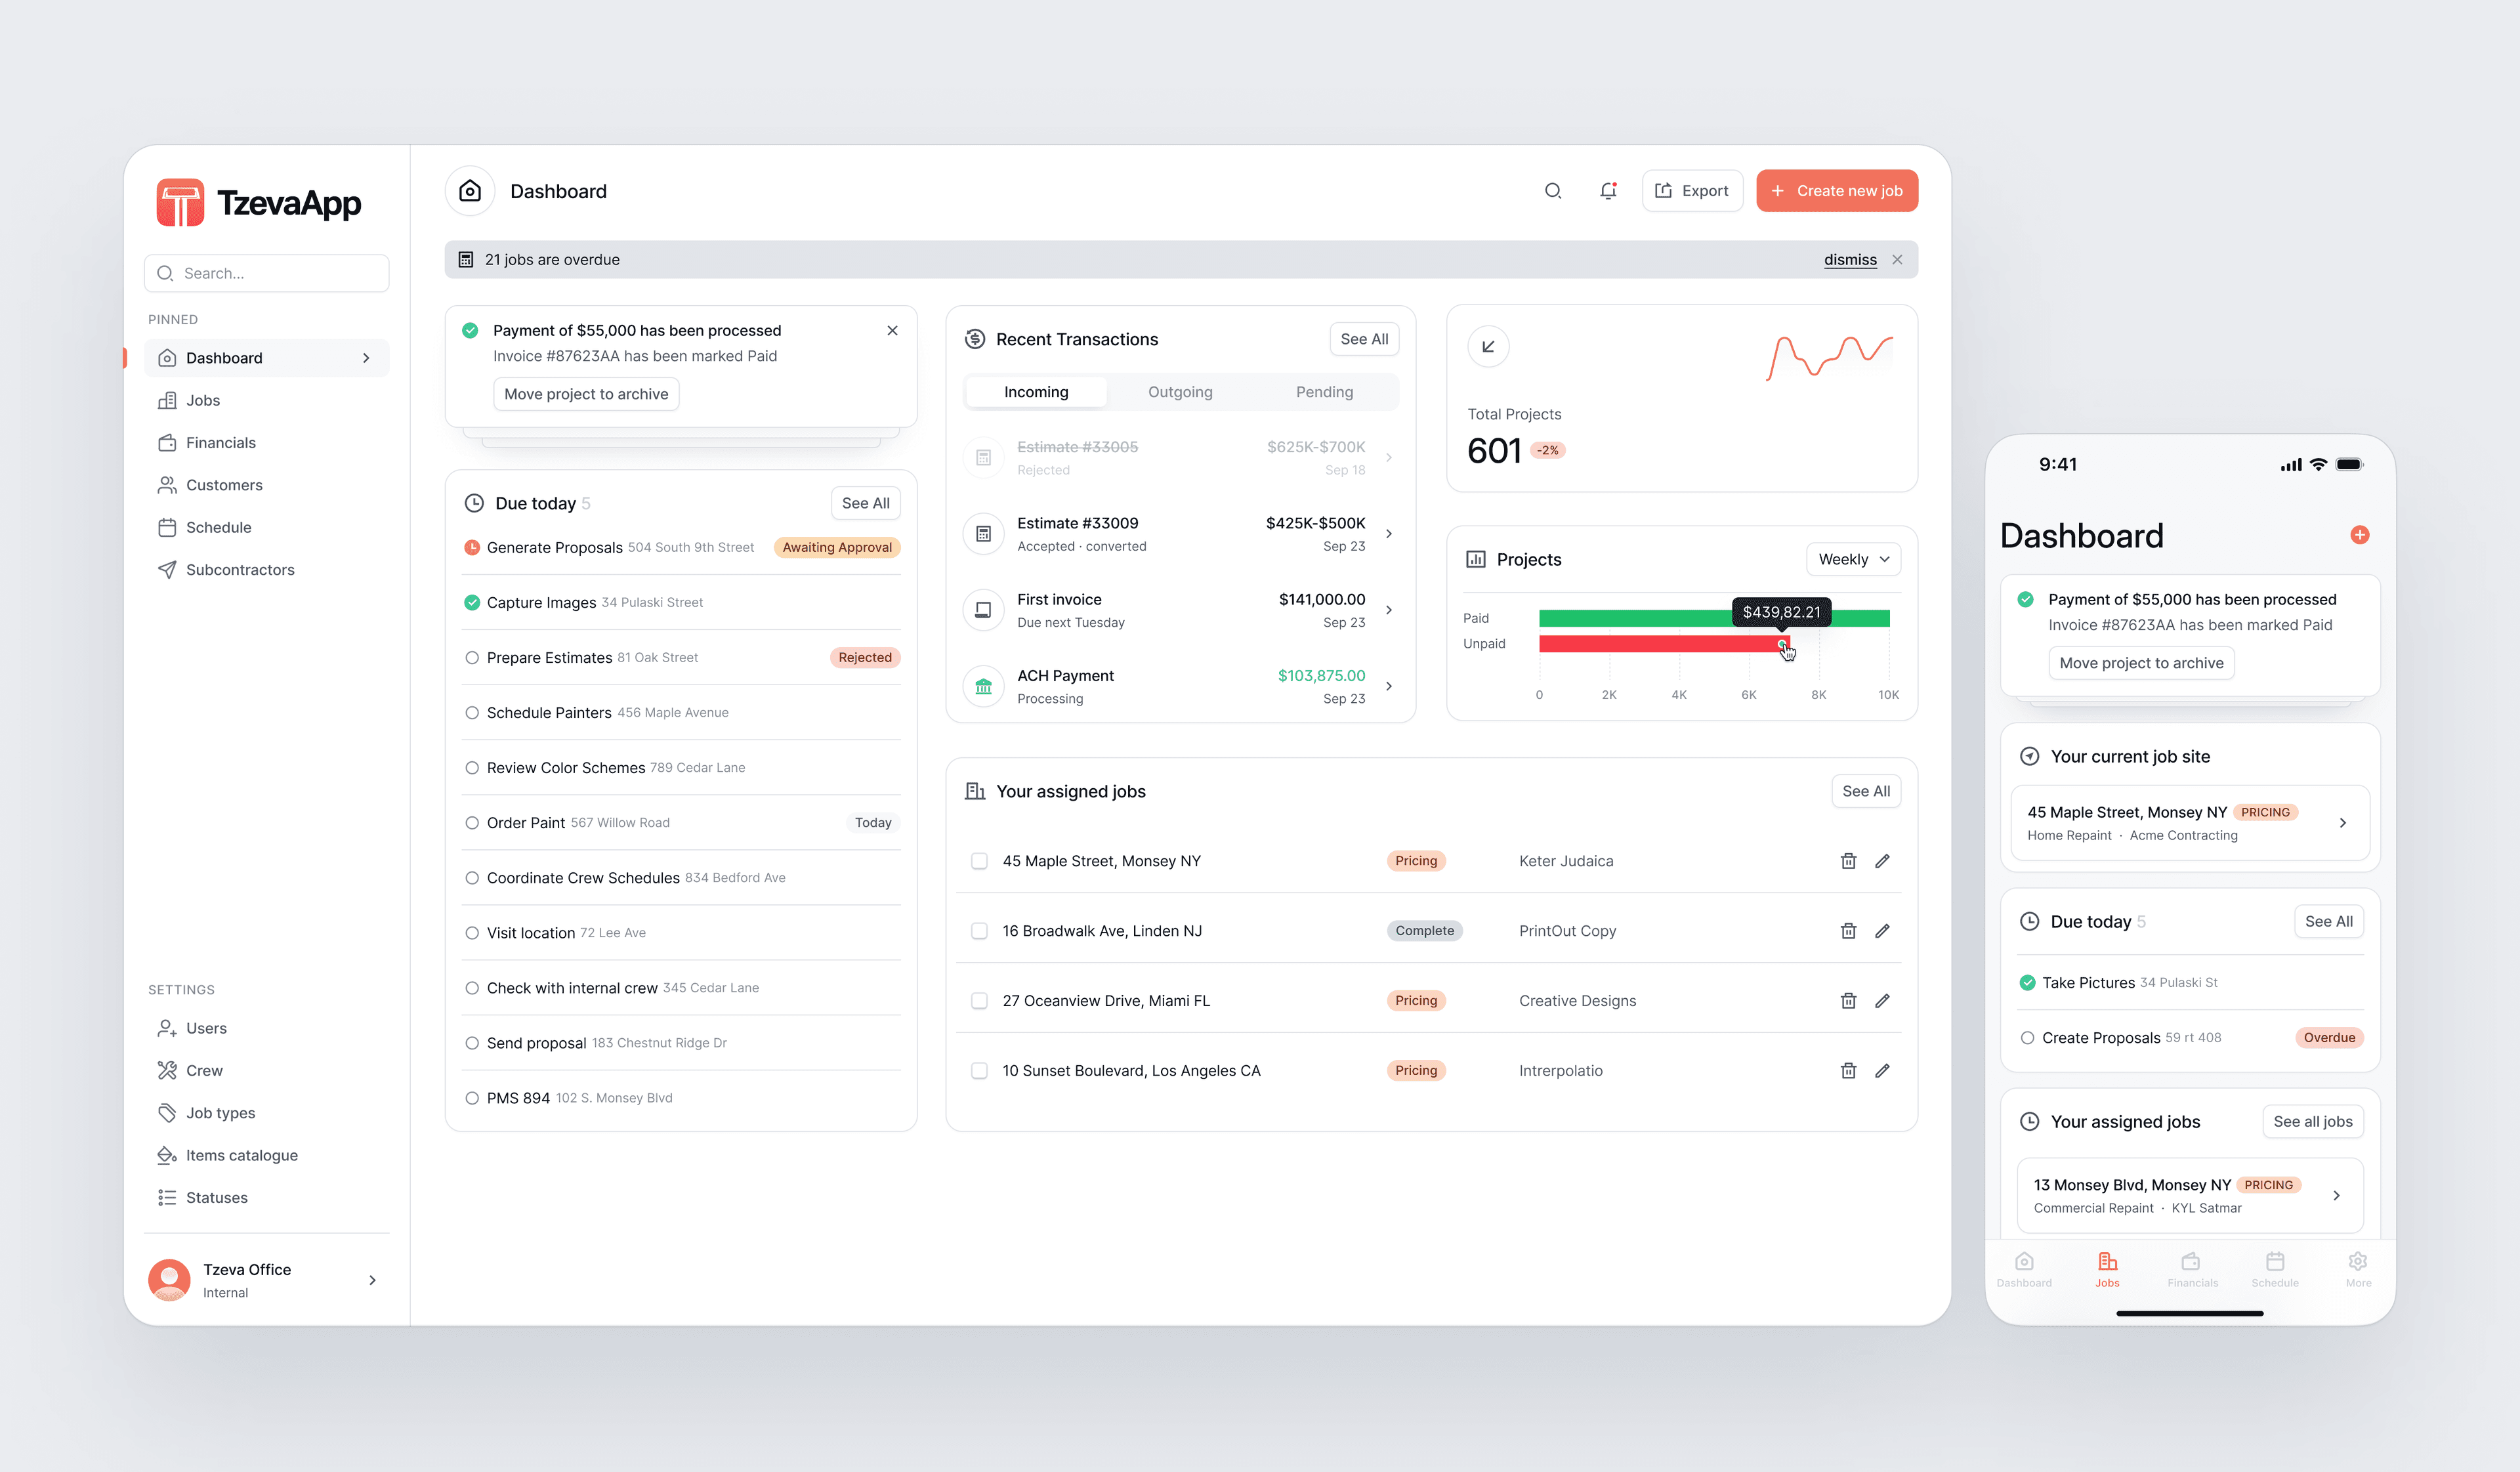Edit the 16 Broadwalk Ave job
The image size is (2520, 1472).
1882,931
